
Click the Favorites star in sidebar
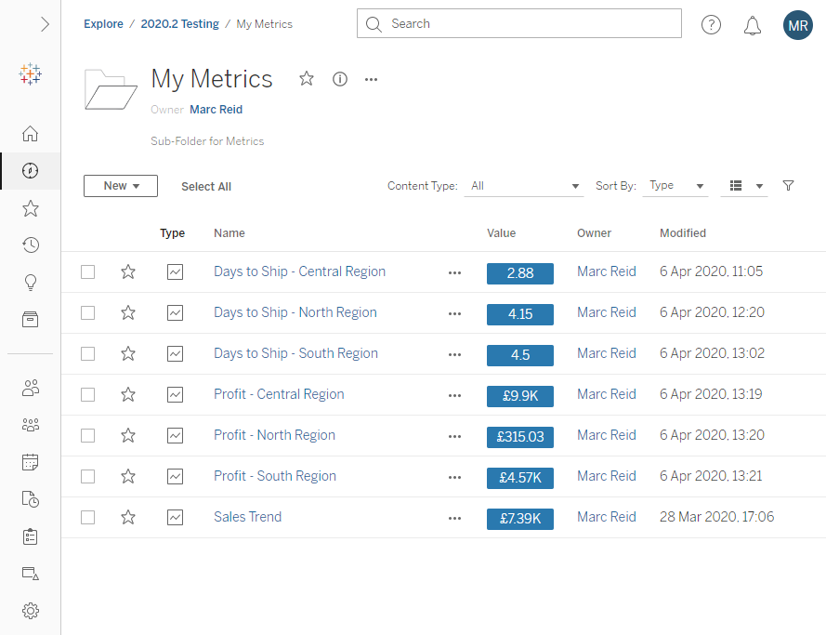[31, 208]
